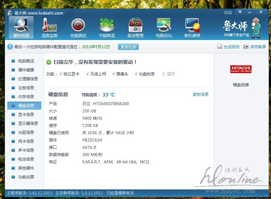Click the 重新检测 re-scan button
The height and width of the screenshot is (199, 271).
(x=128, y=47)
